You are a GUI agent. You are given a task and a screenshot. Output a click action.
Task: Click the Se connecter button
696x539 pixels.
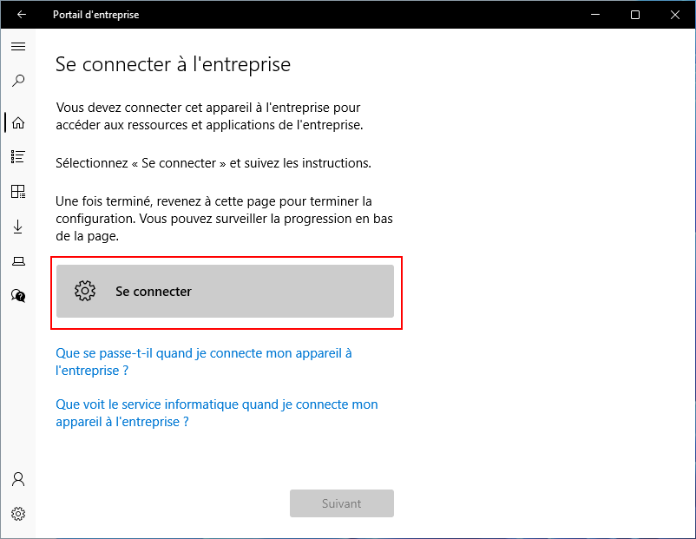point(225,292)
